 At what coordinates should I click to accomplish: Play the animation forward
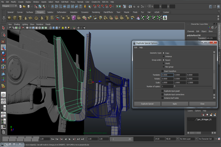[x=70, y=139]
